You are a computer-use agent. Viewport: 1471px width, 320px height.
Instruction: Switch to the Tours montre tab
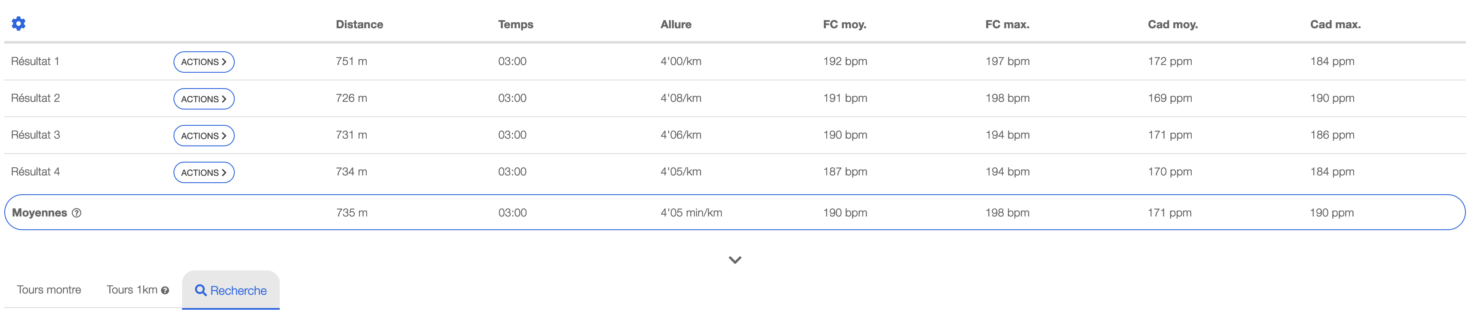pos(49,290)
